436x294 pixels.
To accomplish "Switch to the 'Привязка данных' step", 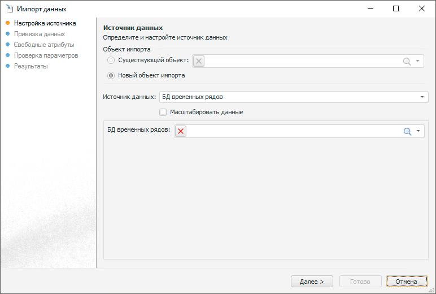I will [x=39, y=34].
